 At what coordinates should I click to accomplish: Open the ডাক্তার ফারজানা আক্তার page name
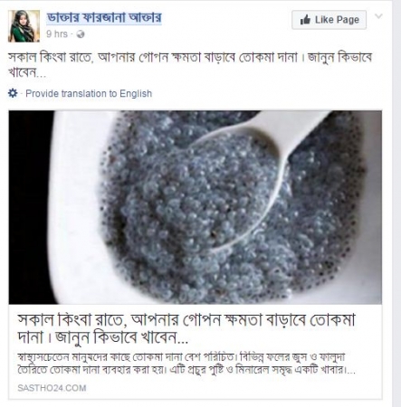click(x=104, y=18)
